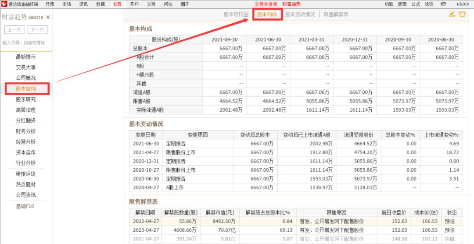Click the 通达信 app logo icon

click(4, 4)
